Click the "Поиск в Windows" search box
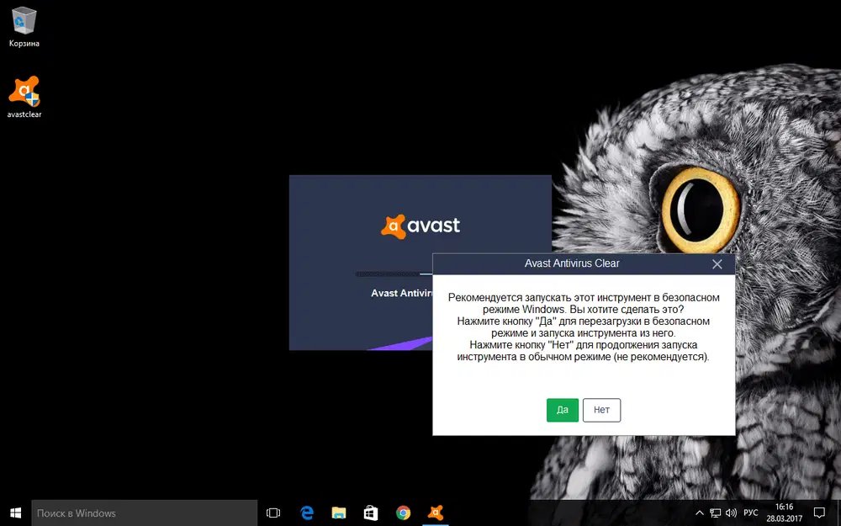 tap(145, 513)
